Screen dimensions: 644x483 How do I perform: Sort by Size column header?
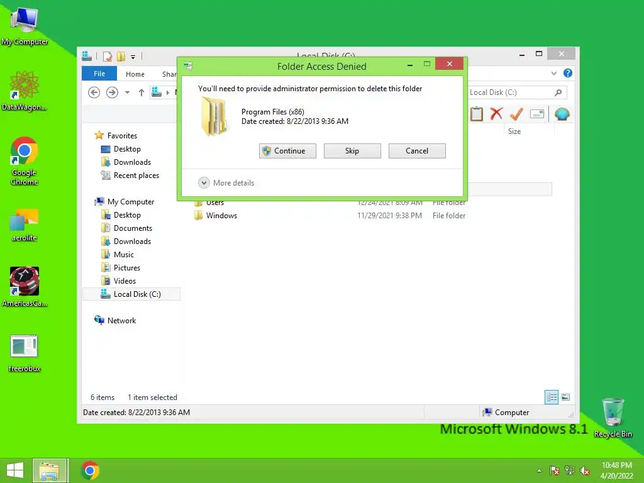pyautogui.click(x=514, y=131)
